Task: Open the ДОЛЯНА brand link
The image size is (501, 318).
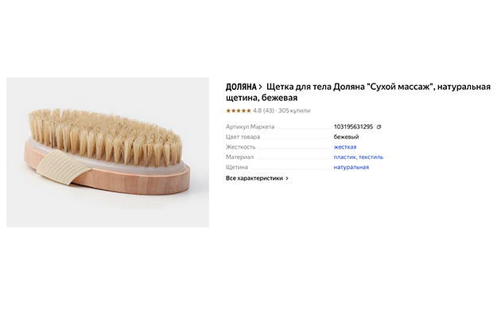Action: 241,86
